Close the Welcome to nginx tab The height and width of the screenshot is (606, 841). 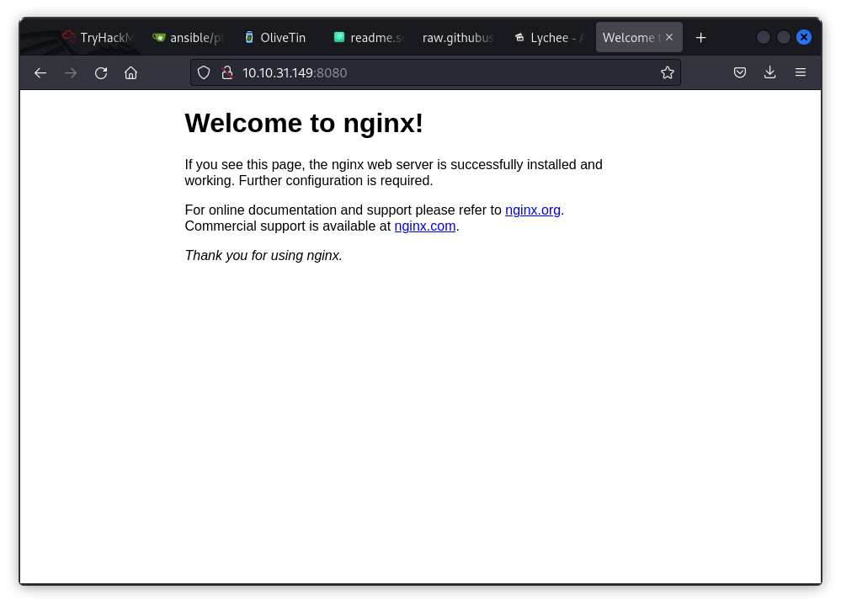point(668,37)
